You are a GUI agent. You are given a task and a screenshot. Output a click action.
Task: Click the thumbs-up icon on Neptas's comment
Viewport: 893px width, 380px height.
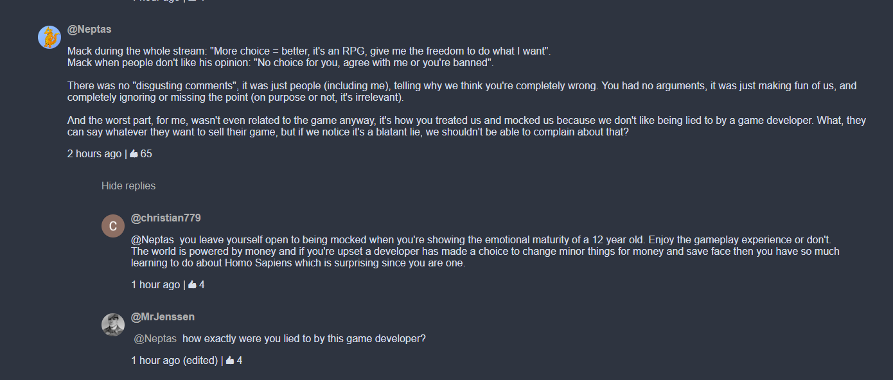coord(134,153)
